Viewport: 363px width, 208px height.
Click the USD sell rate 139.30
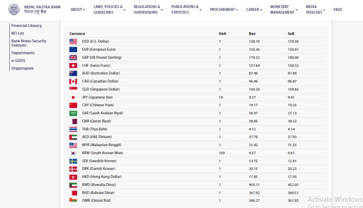(293, 42)
